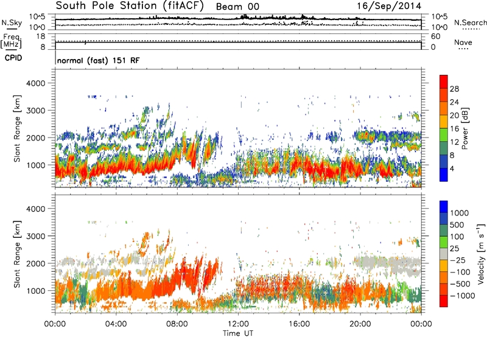Screen dimensions: 487x337
Task: Click the 'Nave' legend label
Action: point(463,43)
